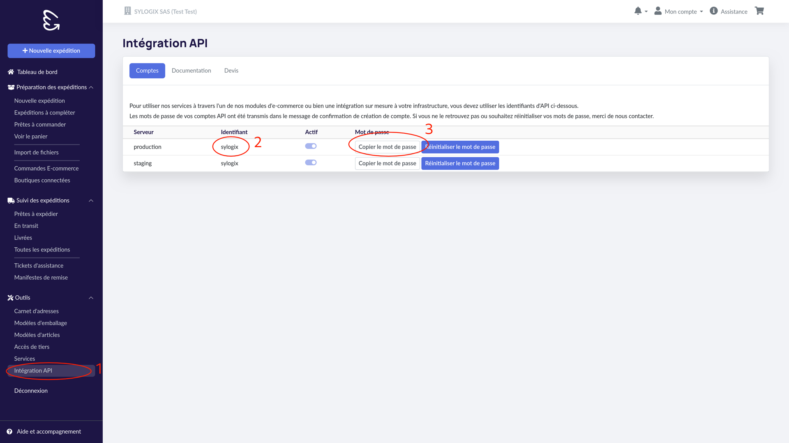Collapse the Outils sidebar section
This screenshot has width=789, height=443.
click(91, 298)
